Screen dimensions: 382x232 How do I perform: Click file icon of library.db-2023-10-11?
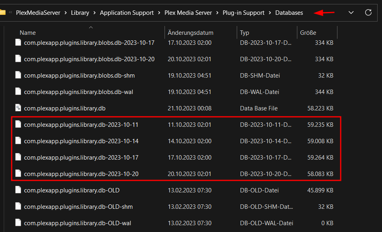coord(18,124)
